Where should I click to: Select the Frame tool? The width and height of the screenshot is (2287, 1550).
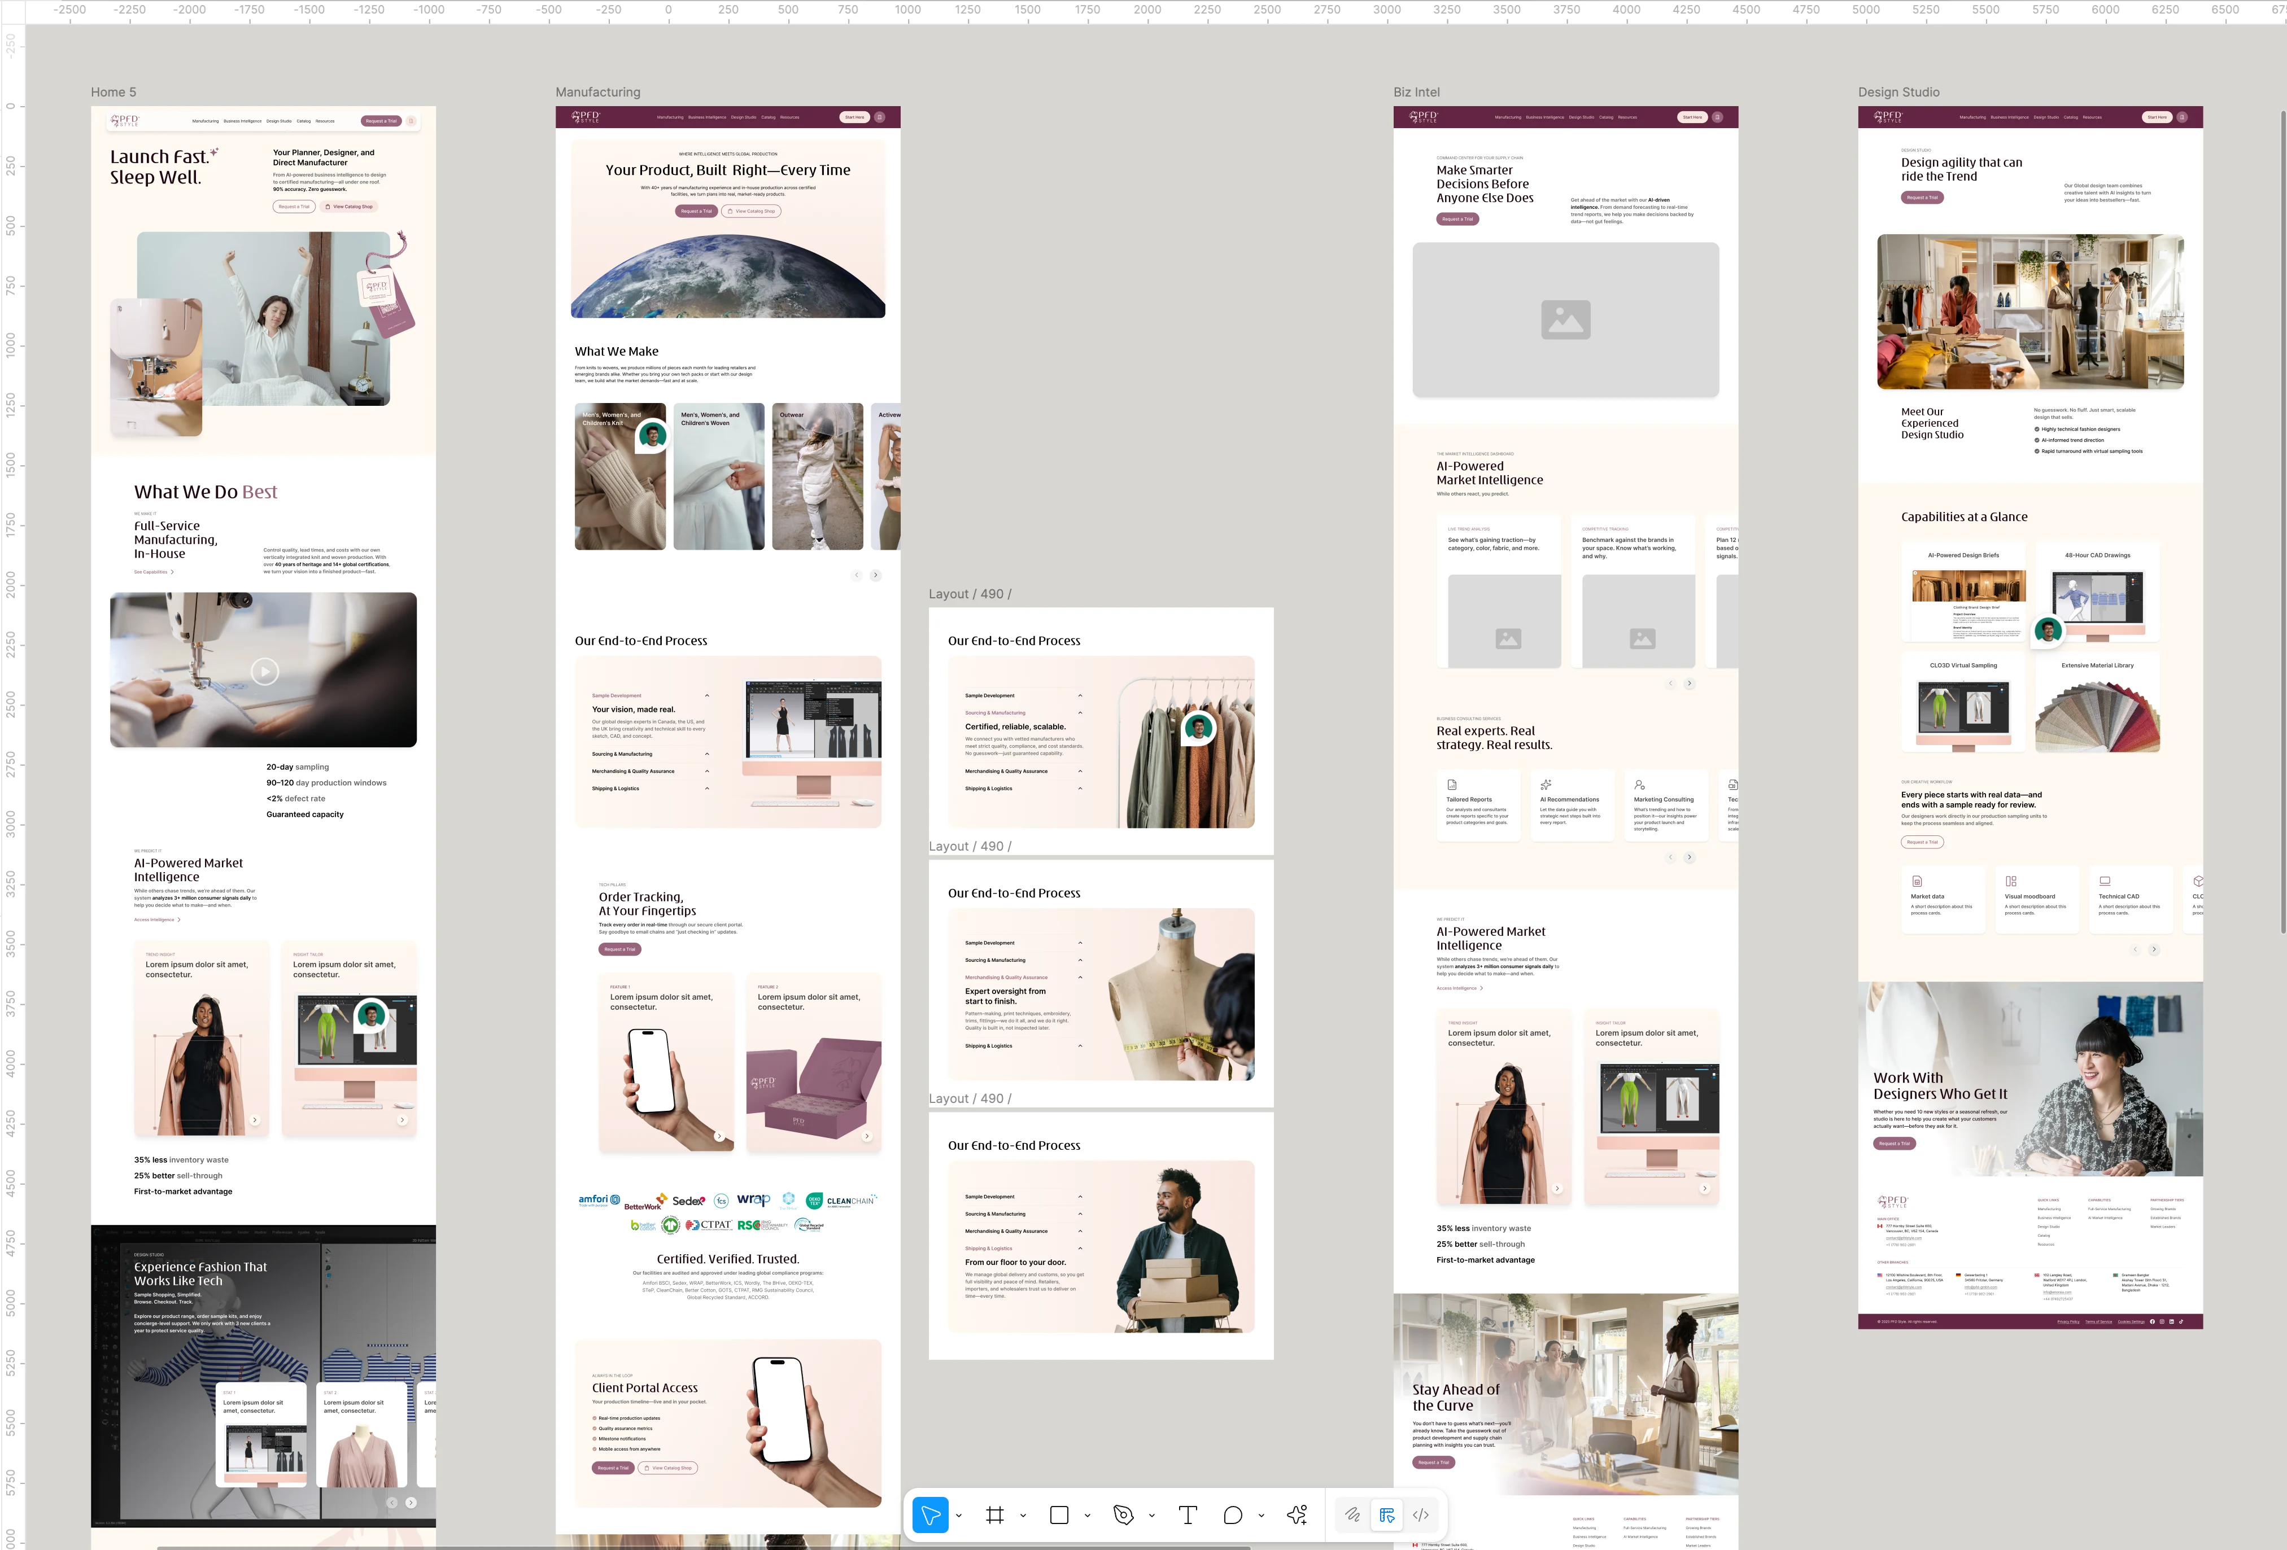tap(995, 1514)
